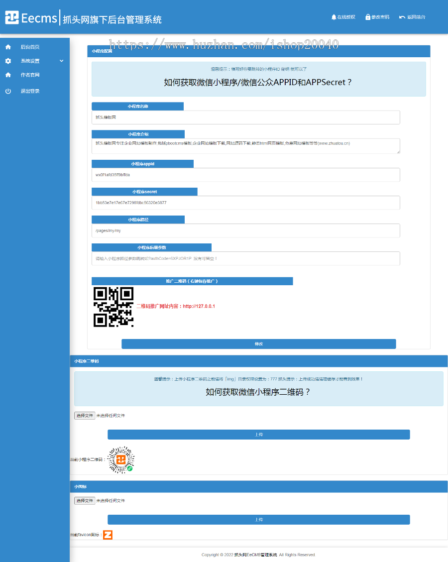Focus the 小程序路径 input field
The width and height of the screenshot is (448, 562).
pyautogui.click(x=246, y=231)
